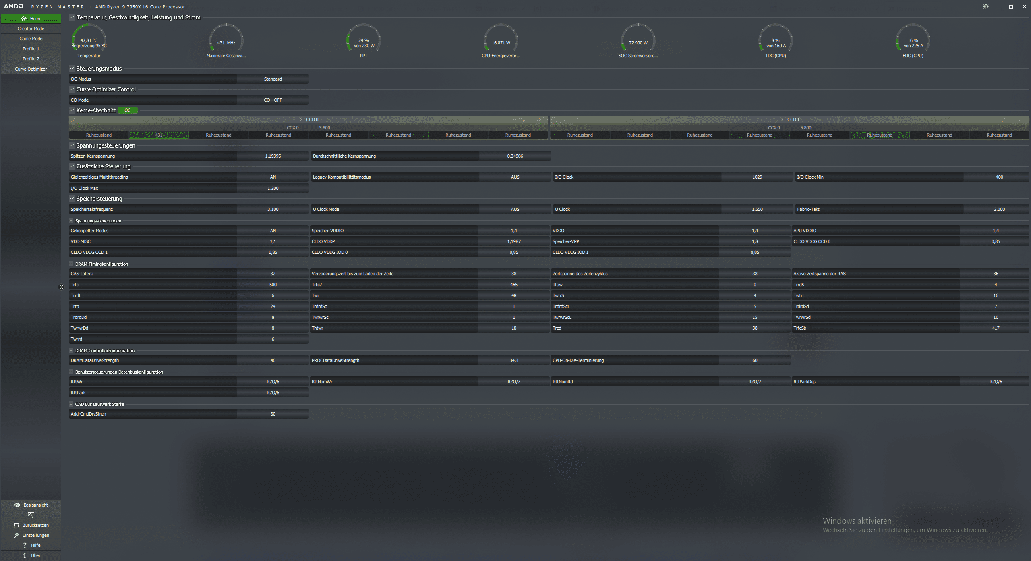Collapse Temperatur, Geschwindigkeit, Leistung und Strom section
The image size is (1031, 561).
[72, 17]
